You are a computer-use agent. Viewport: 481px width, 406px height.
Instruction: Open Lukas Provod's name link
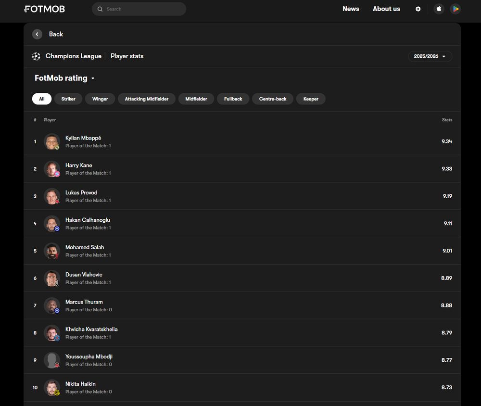[x=81, y=193]
